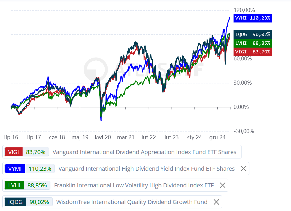Image resolution: width=291 pixels, height=211 pixels.
Task: Click the 0,00% y-axis label
Action: (241, 107)
